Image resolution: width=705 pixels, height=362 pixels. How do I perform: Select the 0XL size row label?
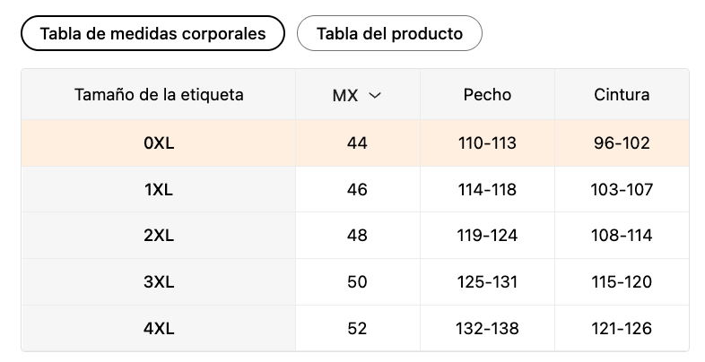tap(159, 142)
